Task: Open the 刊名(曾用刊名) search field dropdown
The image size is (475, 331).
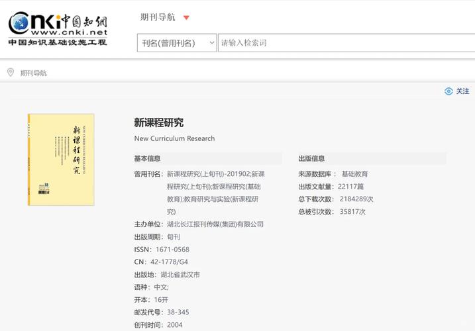Action: click(177, 43)
